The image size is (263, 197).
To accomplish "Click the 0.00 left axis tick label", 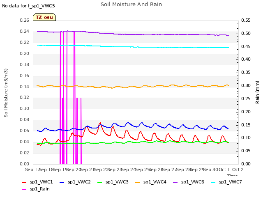I will coord(24,164).
